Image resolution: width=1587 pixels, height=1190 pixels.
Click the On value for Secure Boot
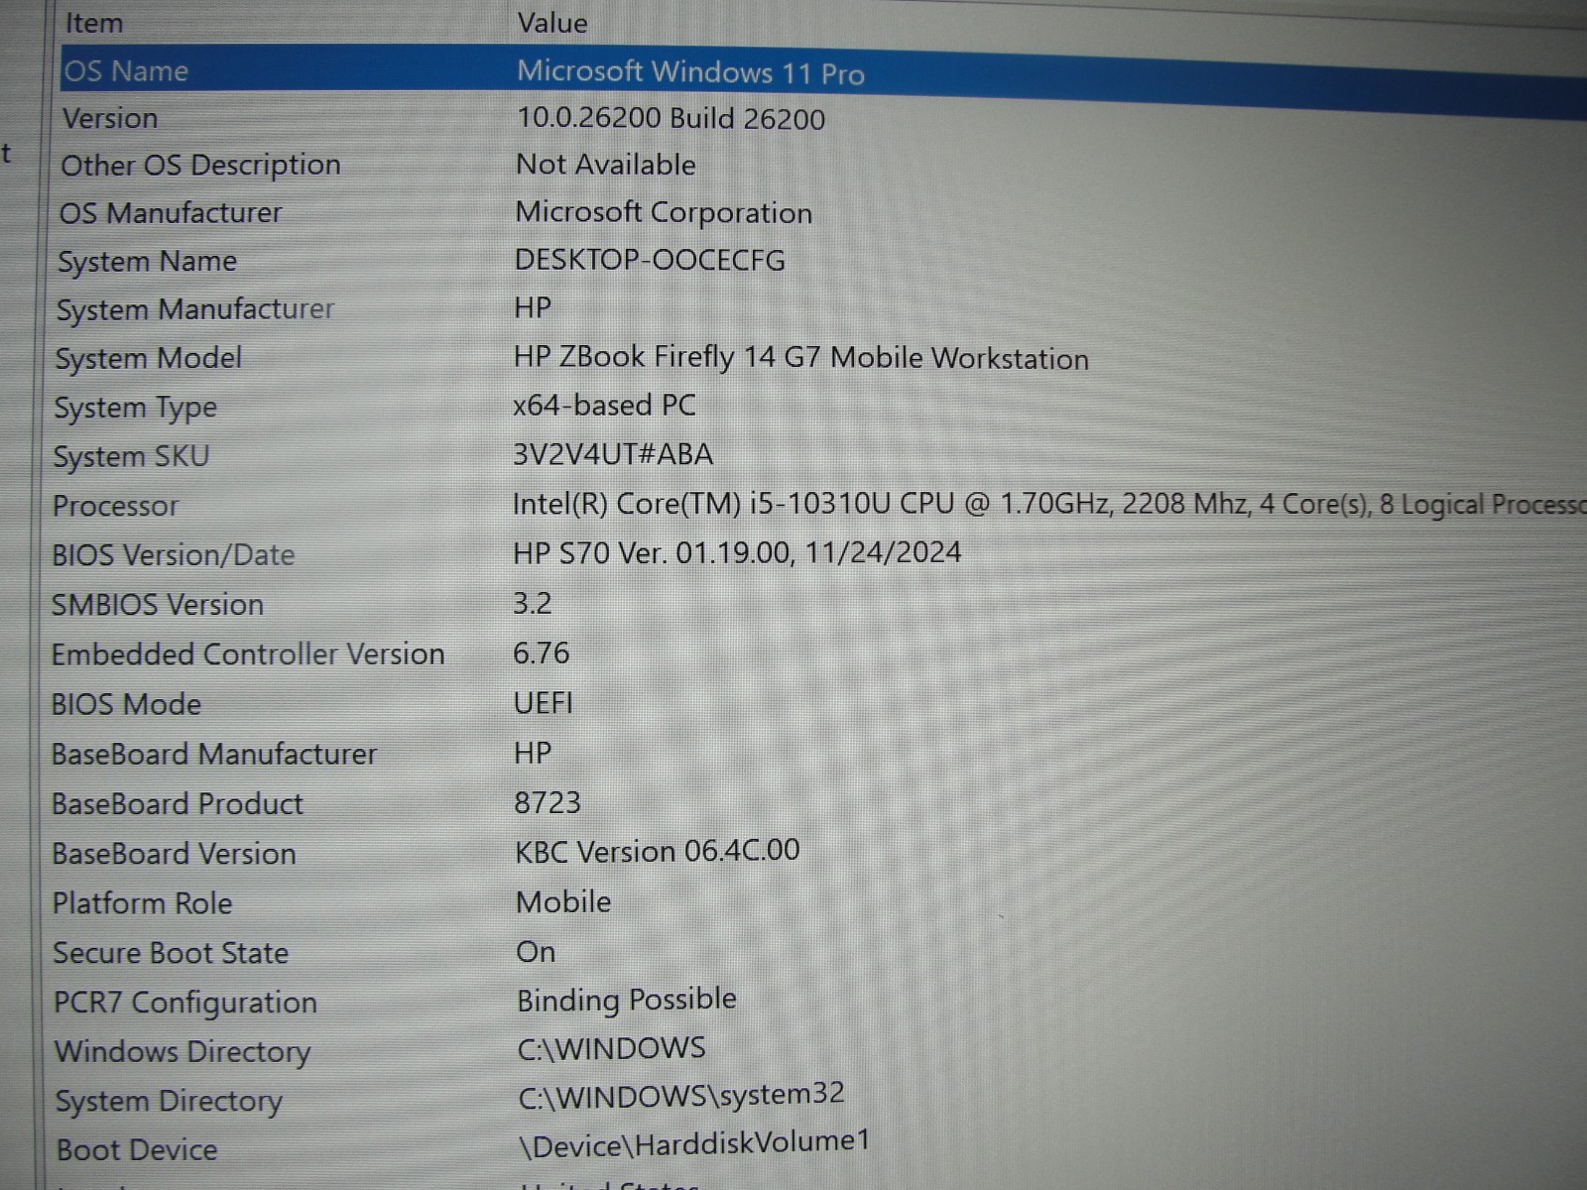536,952
